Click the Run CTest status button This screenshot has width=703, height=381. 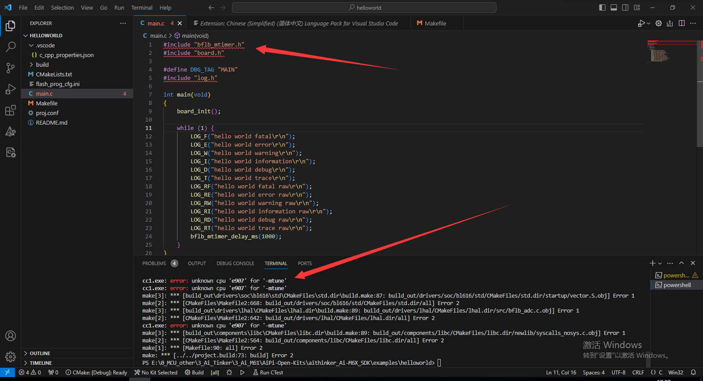click(x=268, y=372)
